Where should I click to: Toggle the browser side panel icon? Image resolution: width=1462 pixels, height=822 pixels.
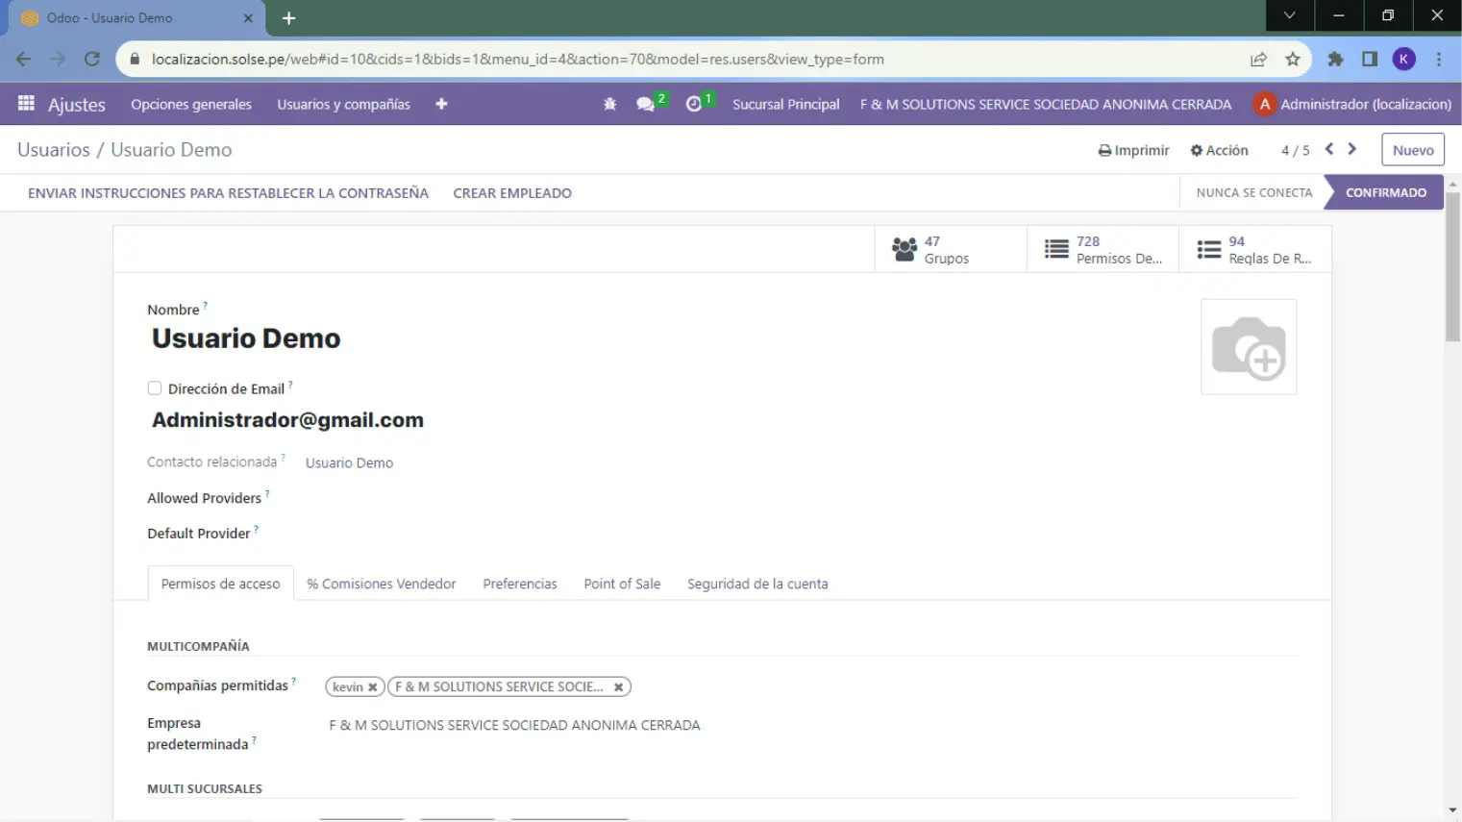1370,59
